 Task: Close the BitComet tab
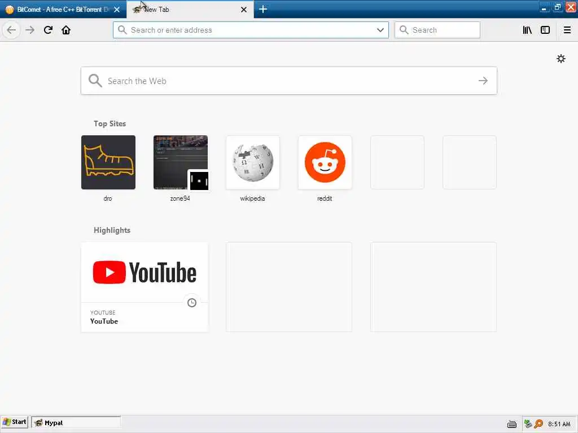pyautogui.click(x=117, y=10)
